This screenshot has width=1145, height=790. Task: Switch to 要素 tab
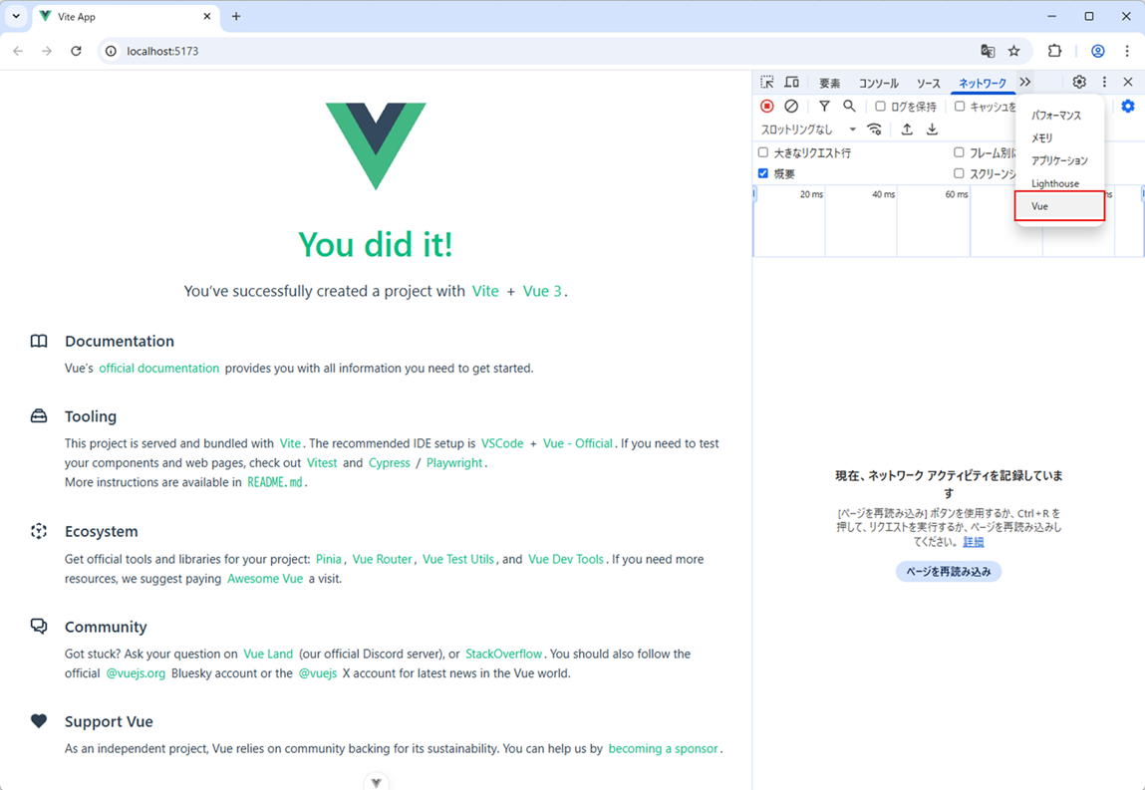click(x=829, y=84)
